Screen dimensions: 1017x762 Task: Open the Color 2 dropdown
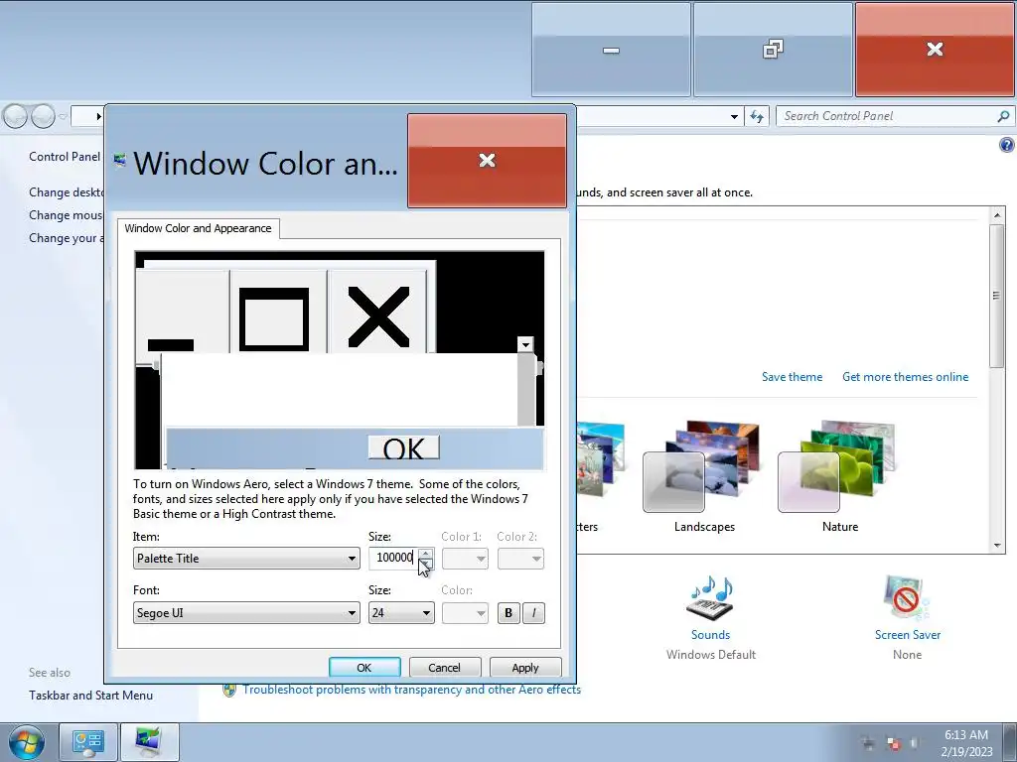[x=520, y=559]
